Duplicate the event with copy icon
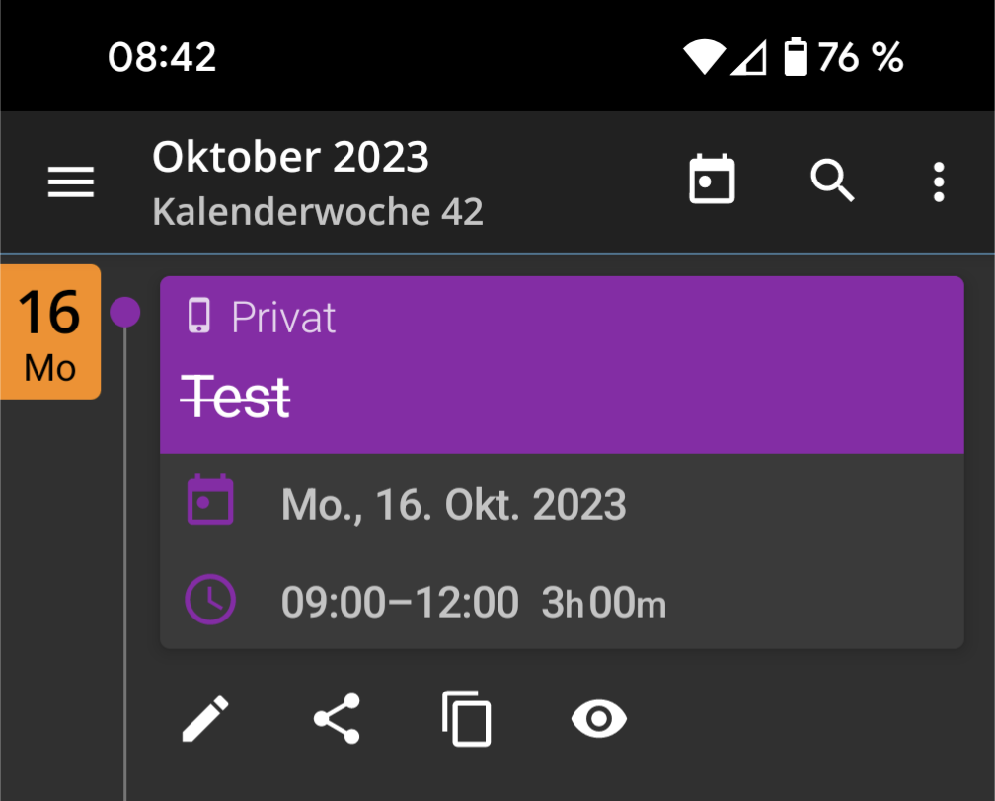995x801 pixels. [x=467, y=718]
